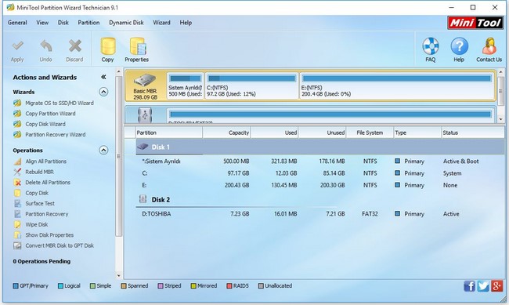The height and width of the screenshot is (305, 509).
Task: Open the FAQ lifebuoy icon
Action: tap(431, 49)
